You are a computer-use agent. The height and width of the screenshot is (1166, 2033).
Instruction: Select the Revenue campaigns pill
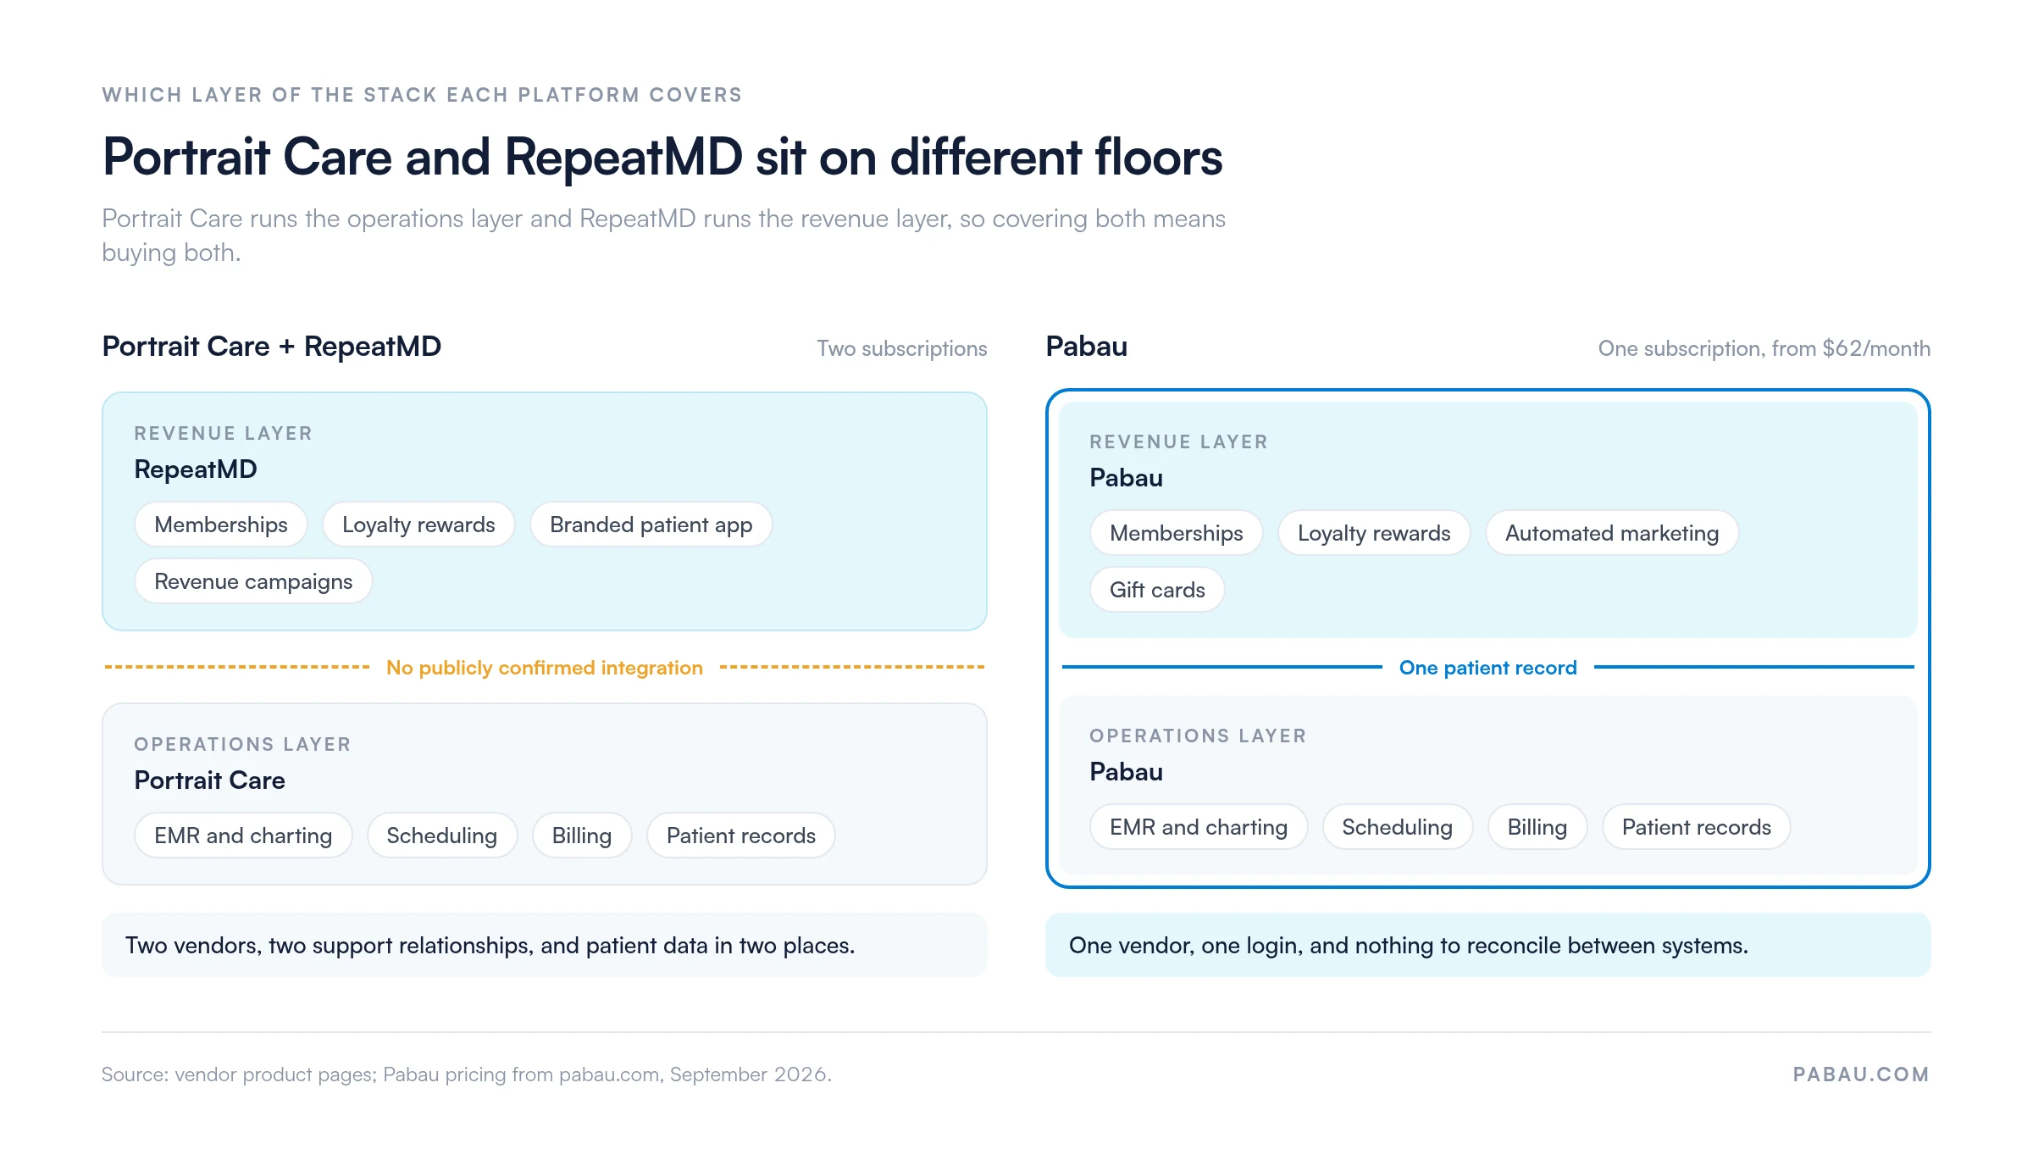tap(253, 581)
